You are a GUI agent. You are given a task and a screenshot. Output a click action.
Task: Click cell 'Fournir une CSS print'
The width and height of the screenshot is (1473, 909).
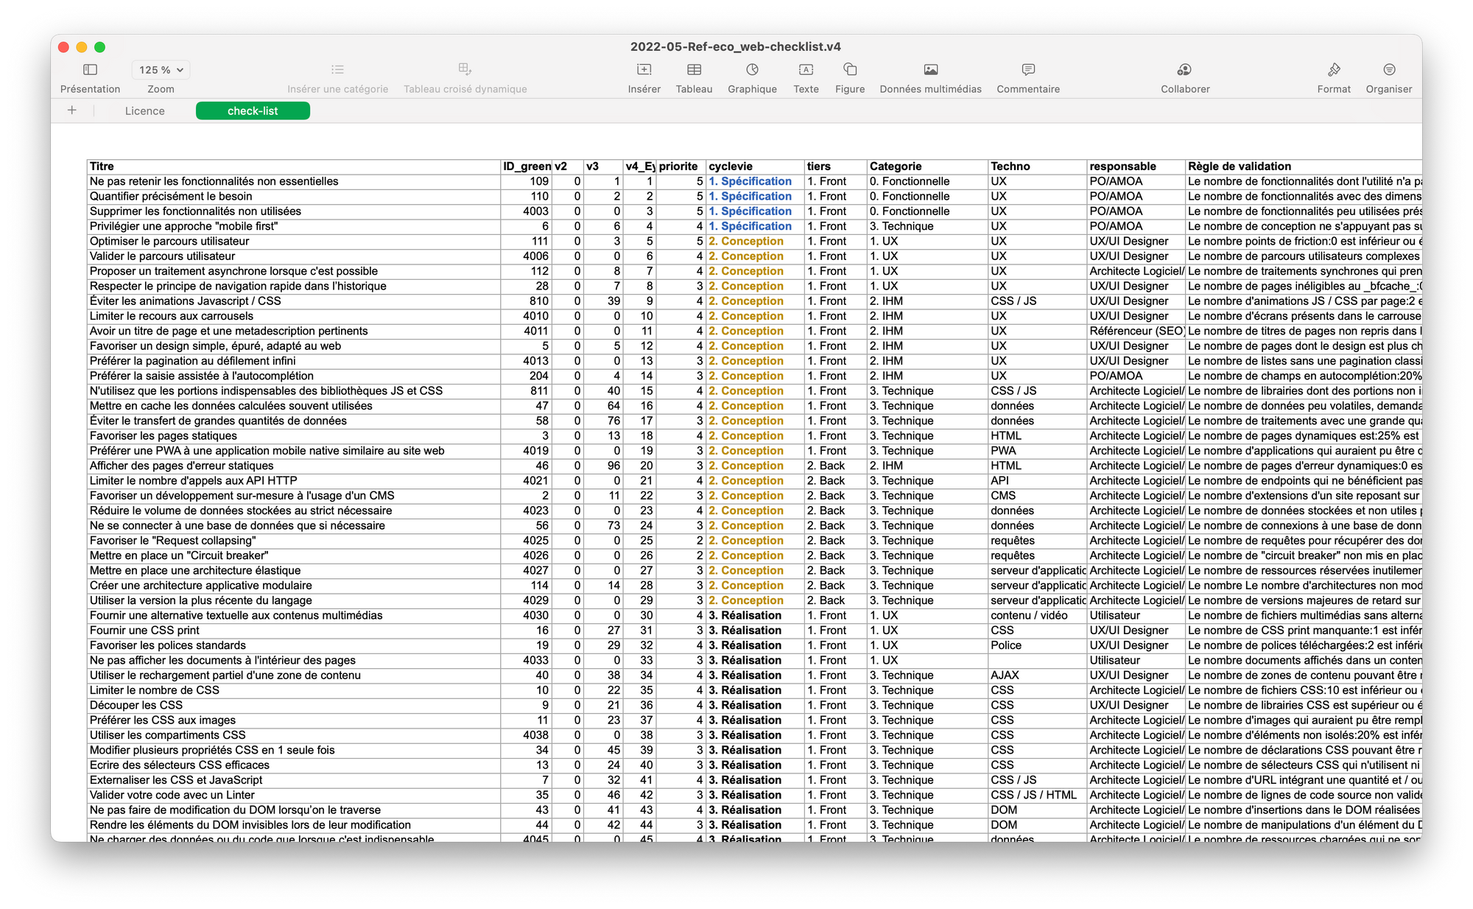[294, 631]
